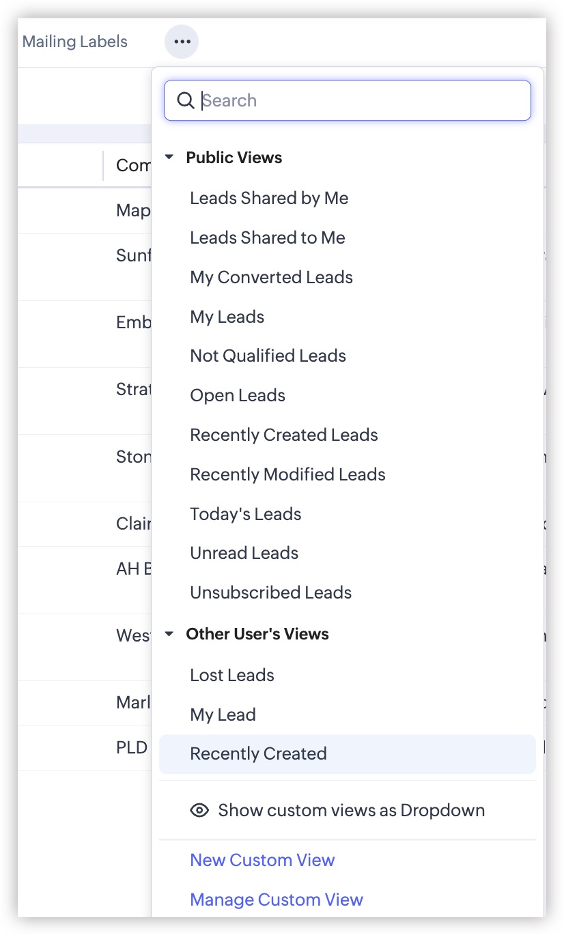Collapse the Public Views section

click(x=169, y=158)
